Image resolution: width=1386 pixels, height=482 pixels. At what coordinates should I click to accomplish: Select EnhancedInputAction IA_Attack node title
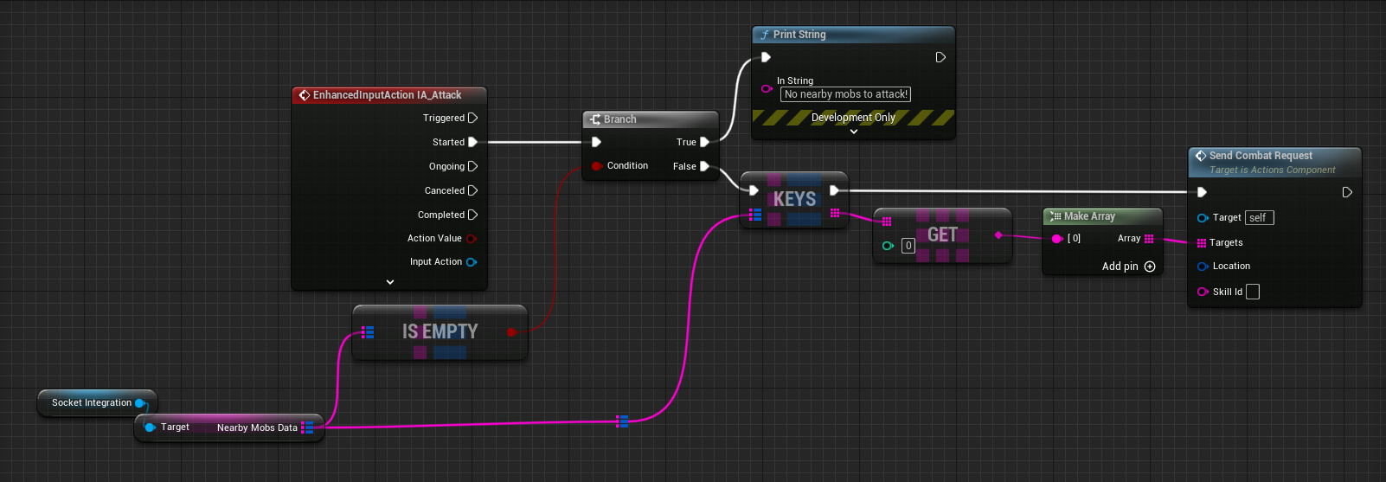coord(388,95)
